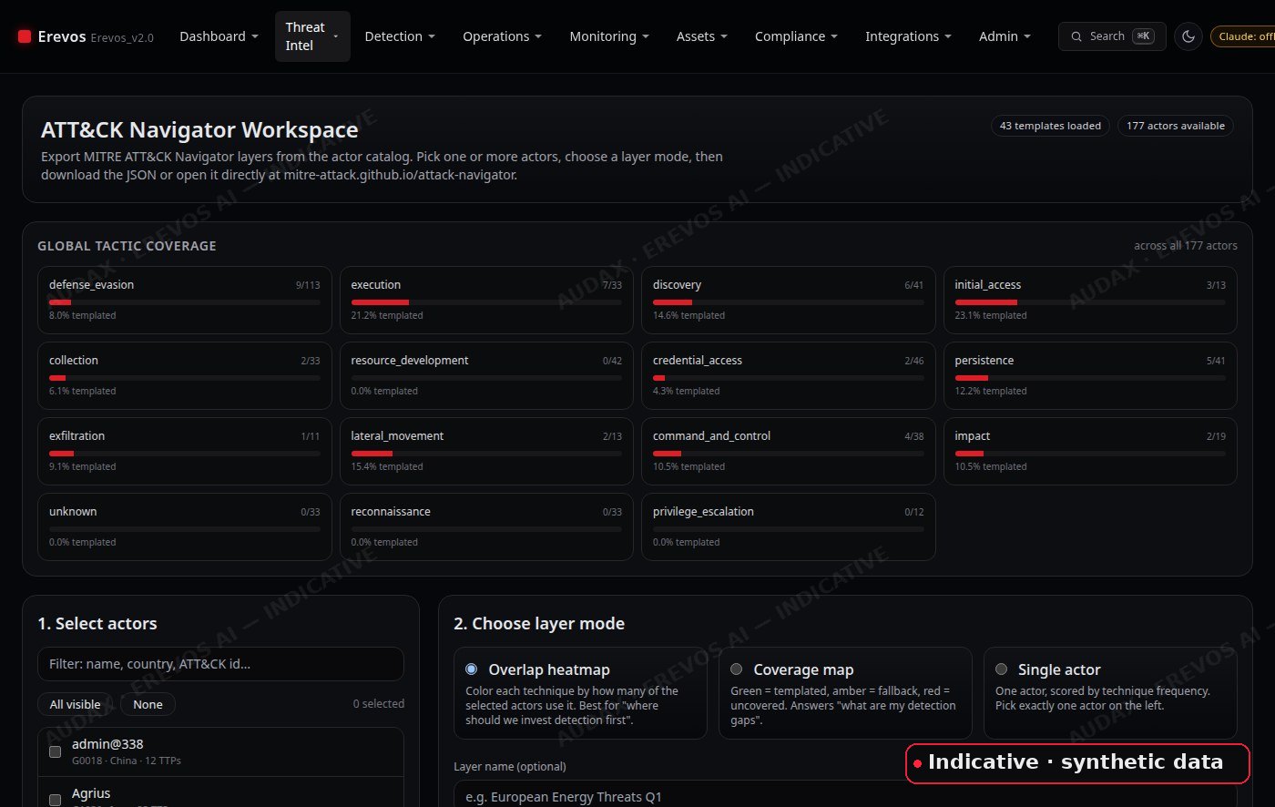Image resolution: width=1275 pixels, height=807 pixels.
Task: Open the persistence tactic card
Action: (x=1090, y=375)
